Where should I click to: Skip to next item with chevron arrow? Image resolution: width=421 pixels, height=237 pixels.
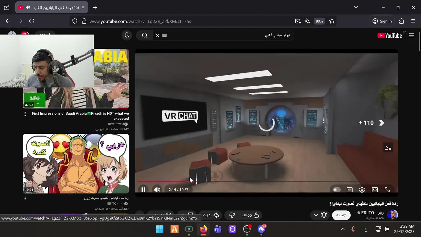382,123
